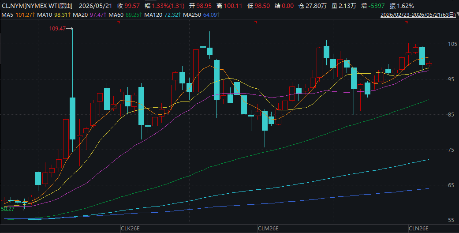The height and width of the screenshot is (233, 459).
Task: Click the 58.27 low price annotation
Action: point(7,209)
